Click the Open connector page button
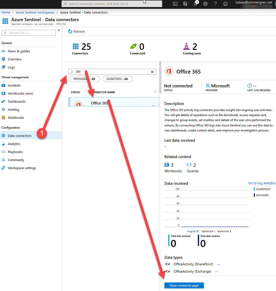The image size is (276, 291). pyautogui.click(x=184, y=285)
